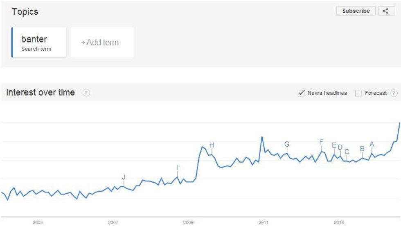Screen dimensions: 401x228
Task: Select news headline marker D
Action: pyautogui.click(x=340, y=148)
